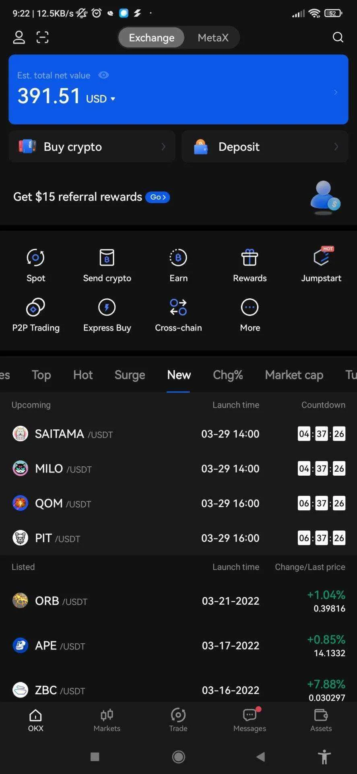Tap ZBC +7.88% change value
The width and height of the screenshot is (357, 774).
(x=326, y=684)
